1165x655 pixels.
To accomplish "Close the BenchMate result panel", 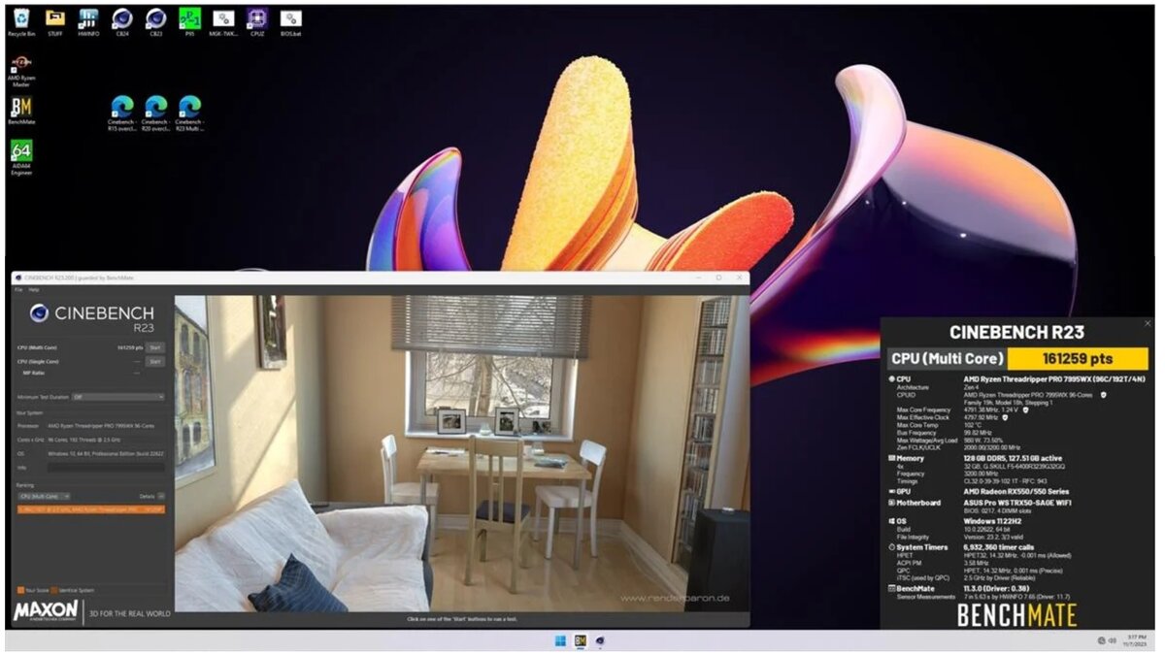I will point(1148,323).
